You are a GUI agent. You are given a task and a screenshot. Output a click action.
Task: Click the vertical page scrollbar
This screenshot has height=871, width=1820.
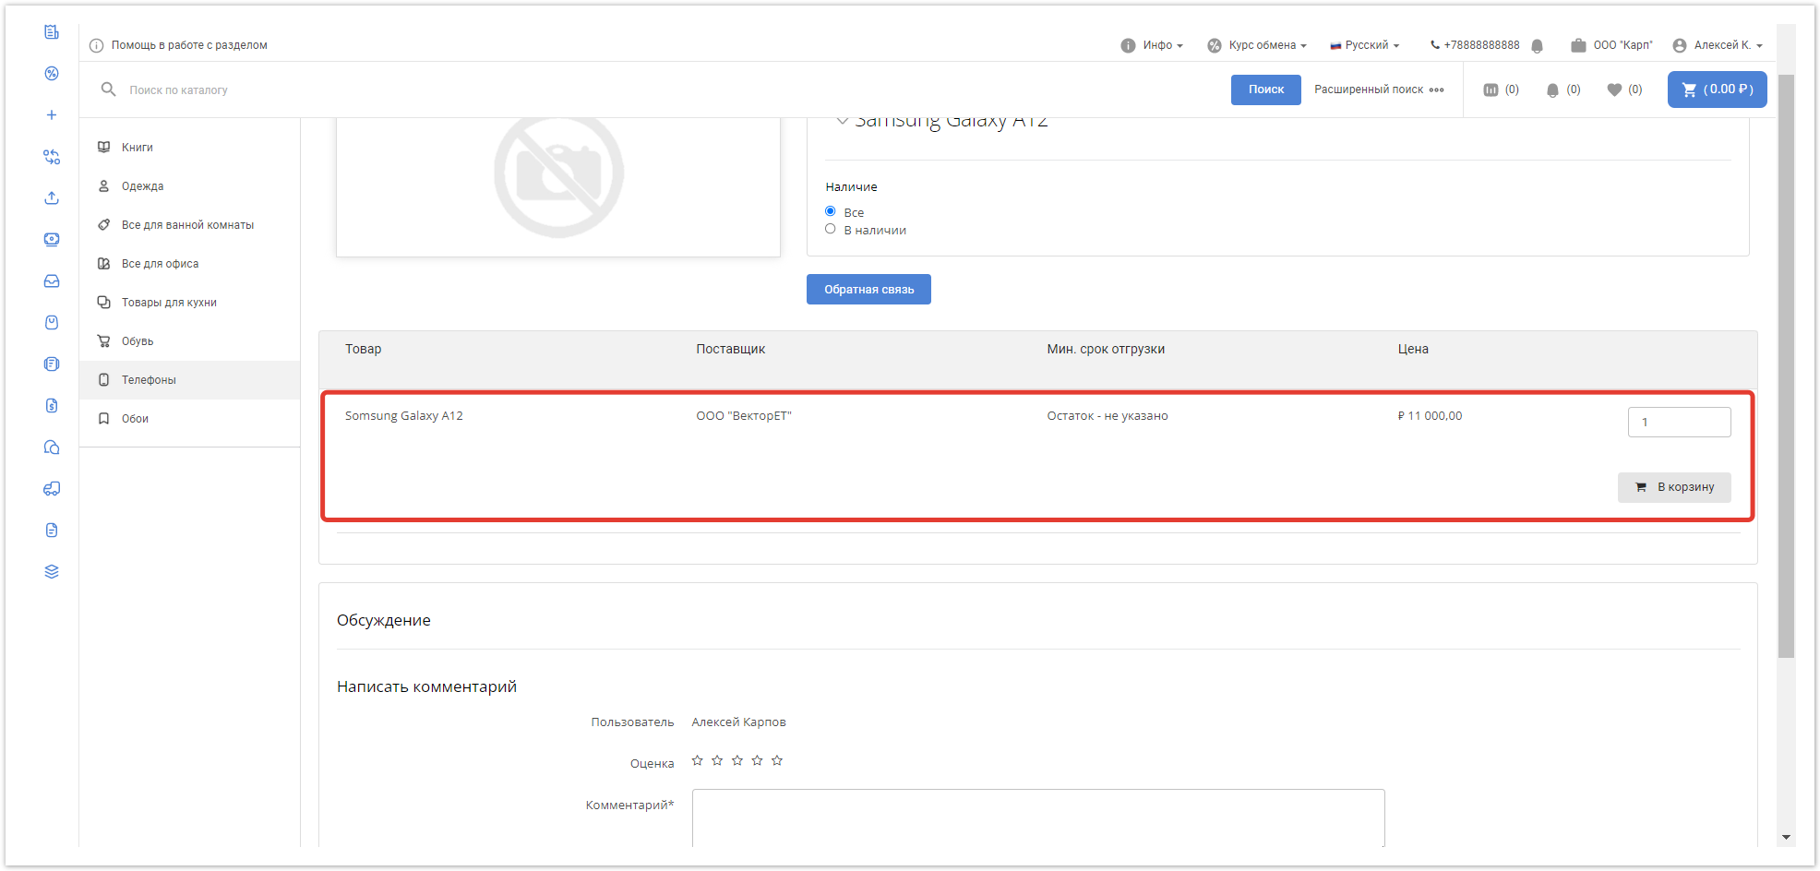pos(1786,369)
